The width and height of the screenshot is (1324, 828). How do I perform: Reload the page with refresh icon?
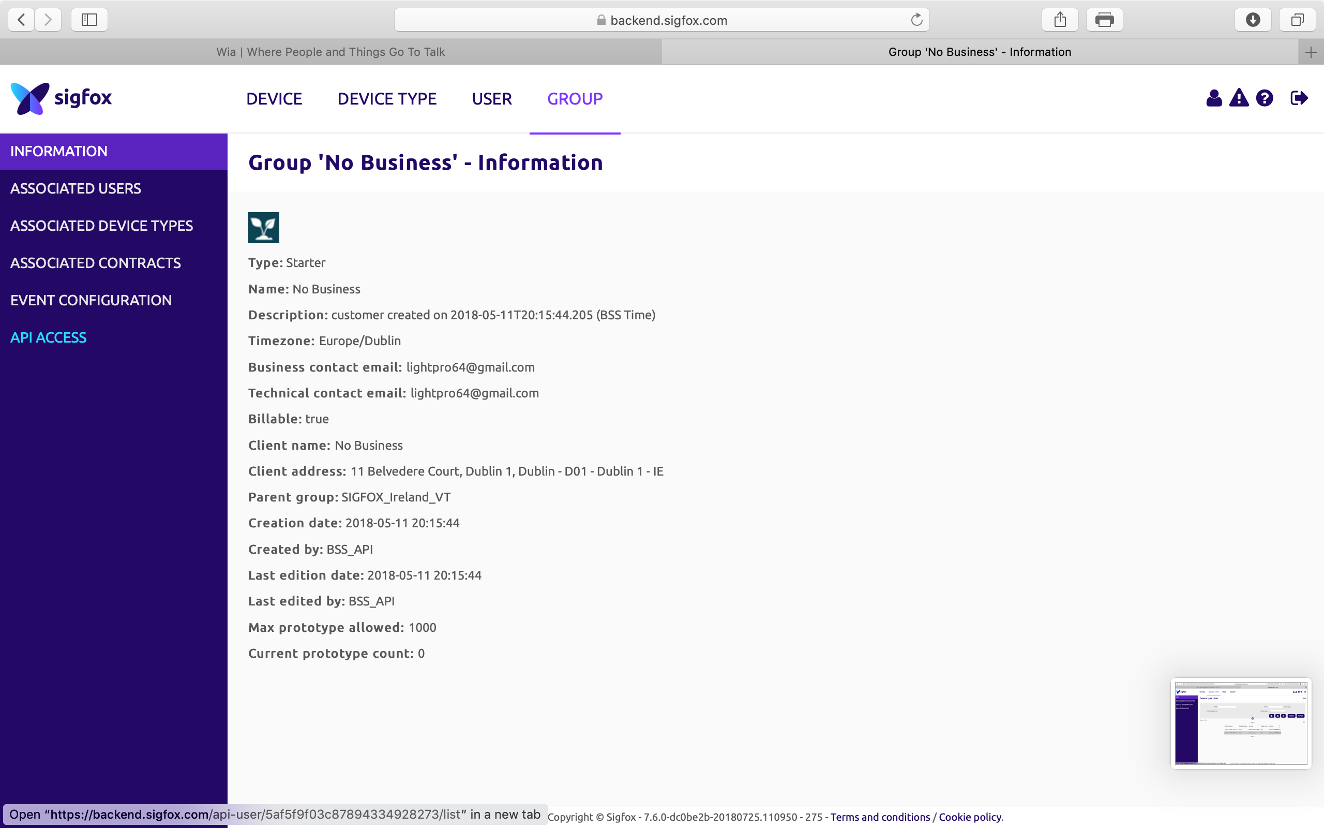[916, 20]
